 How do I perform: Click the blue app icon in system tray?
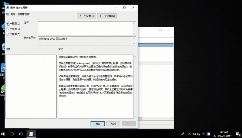[x=209, y=134]
